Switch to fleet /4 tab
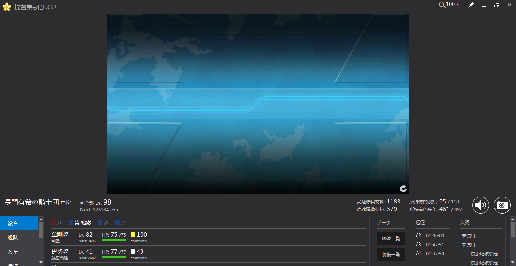 121,223
